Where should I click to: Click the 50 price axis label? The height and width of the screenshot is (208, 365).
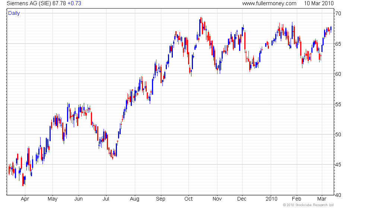click(338, 134)
